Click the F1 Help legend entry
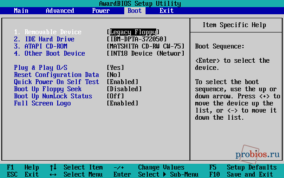284x178 pixels. pos(23,167)
